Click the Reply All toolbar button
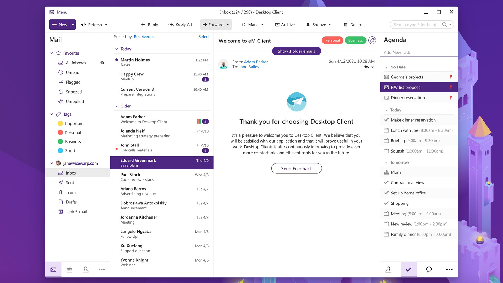The height and width of the screenshot is (283, 503). point(180,25)
